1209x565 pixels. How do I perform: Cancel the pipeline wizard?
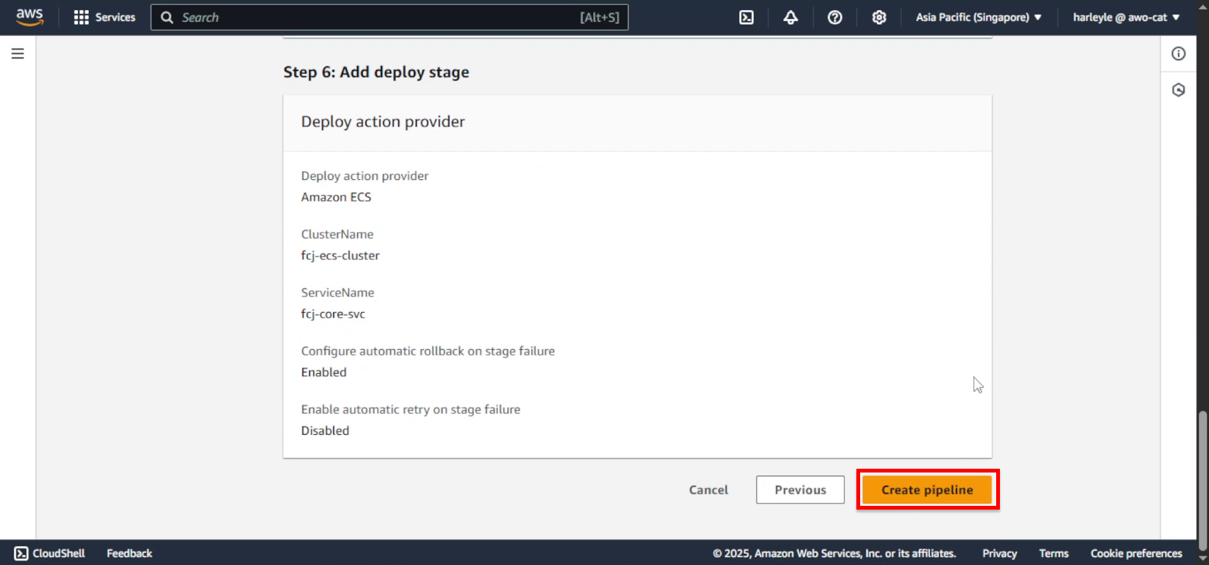point(708,489)
